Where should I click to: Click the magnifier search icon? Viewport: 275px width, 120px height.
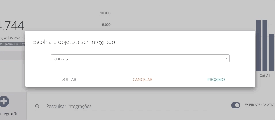(37, 106)
